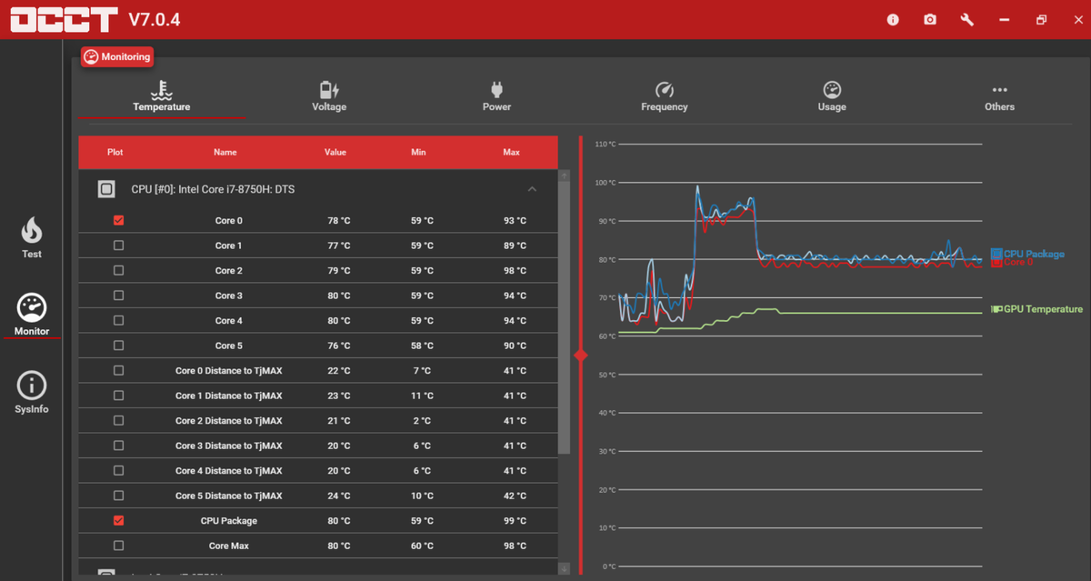Image resolution: width=1091 pixels, height=581 pixels.
Task: Switch to the Others tab
Action: click(999, 97)
